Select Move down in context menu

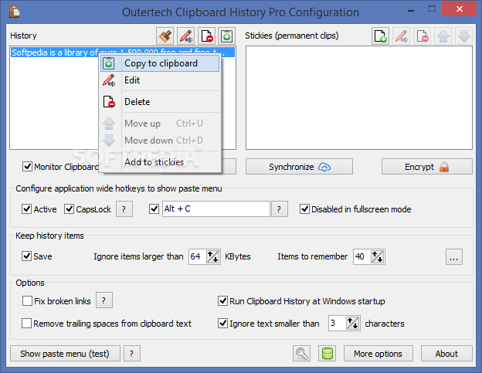point(160,141)
